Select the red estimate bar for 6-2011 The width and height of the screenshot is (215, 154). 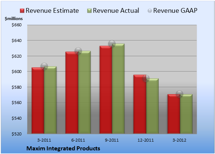click(x=72, y=93)
